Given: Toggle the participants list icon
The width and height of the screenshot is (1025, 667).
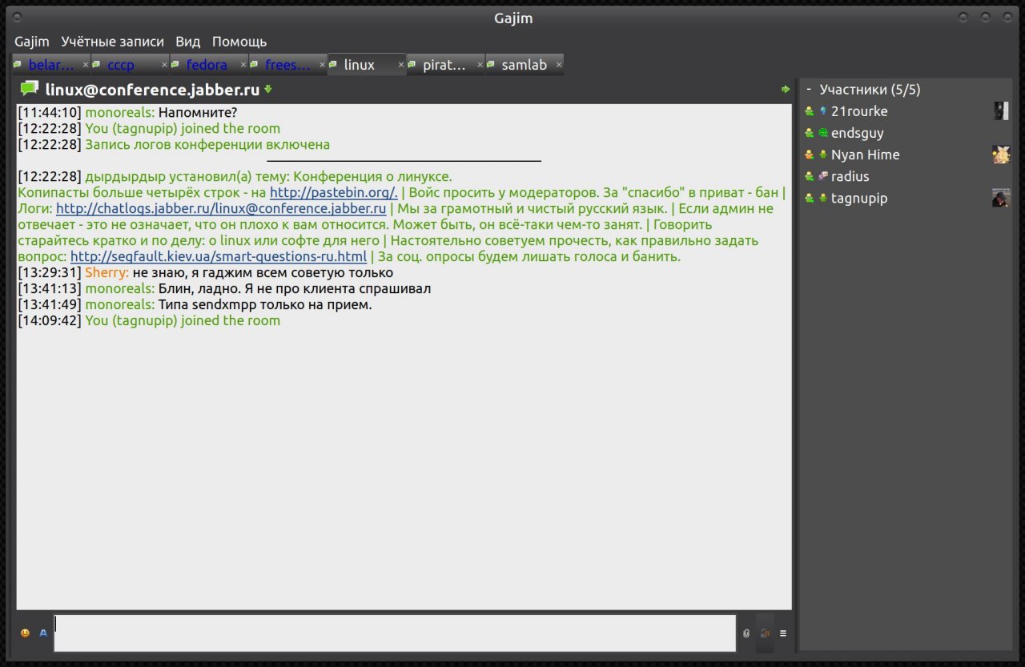Looking at the screenshot, I should tap(765, 633).
